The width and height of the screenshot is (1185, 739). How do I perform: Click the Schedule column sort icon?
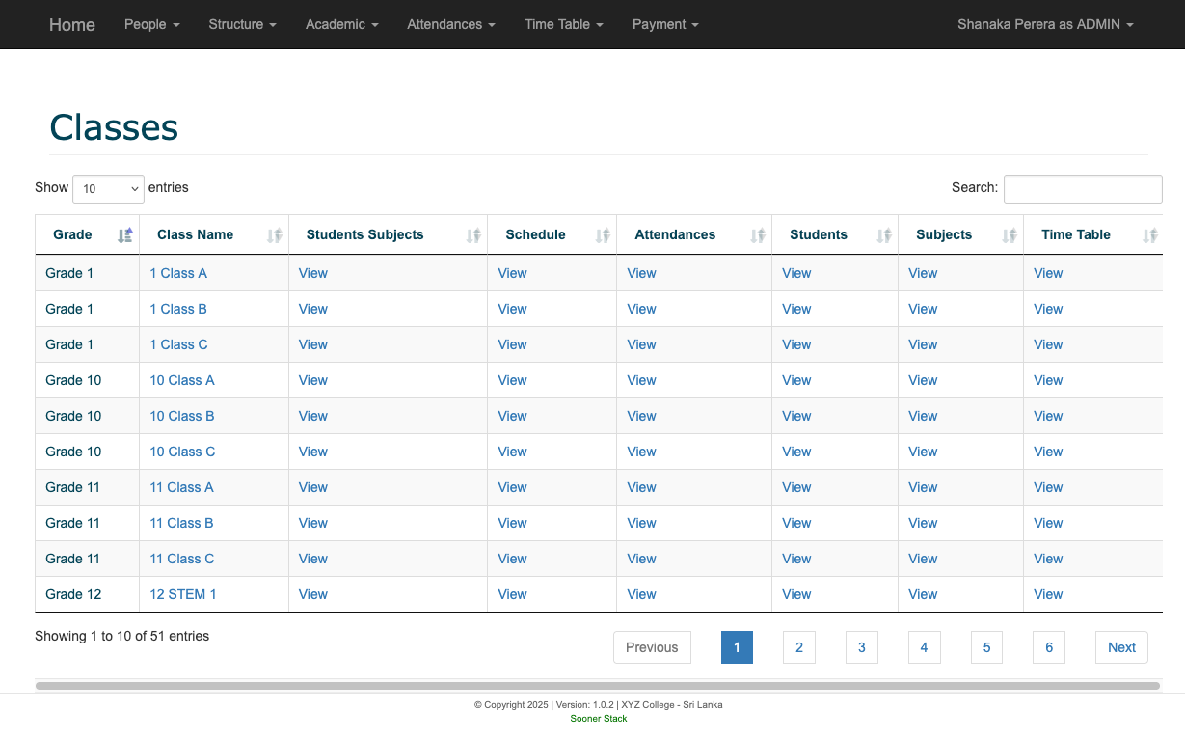(603, 235)
